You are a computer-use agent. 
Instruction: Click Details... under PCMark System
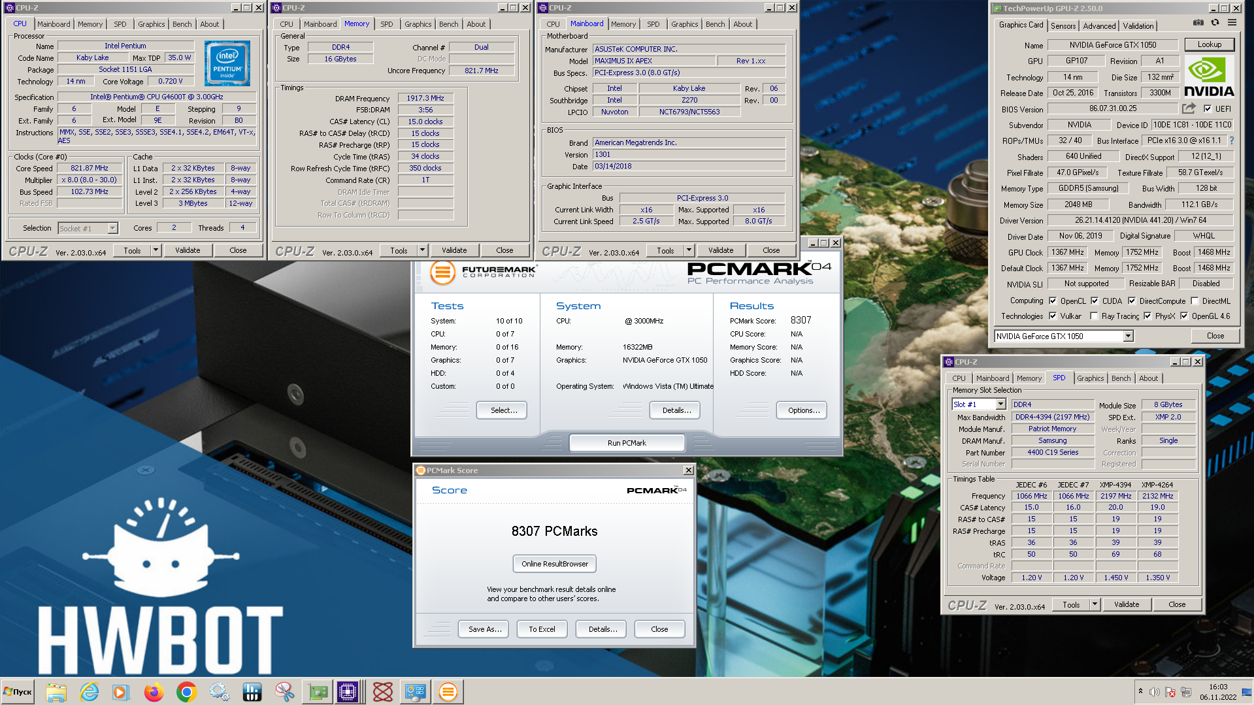pyautogui.click(x=675, y=410)
